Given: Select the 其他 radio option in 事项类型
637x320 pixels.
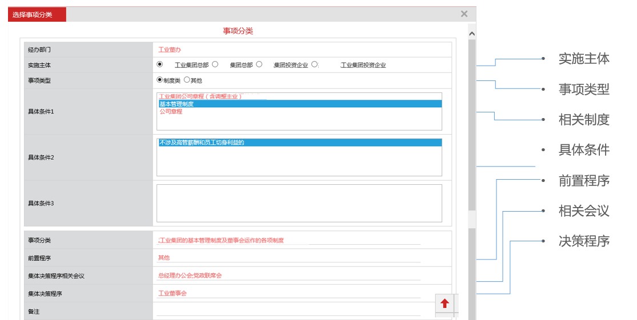Looking at the screenshot, I should coord(187,80).
